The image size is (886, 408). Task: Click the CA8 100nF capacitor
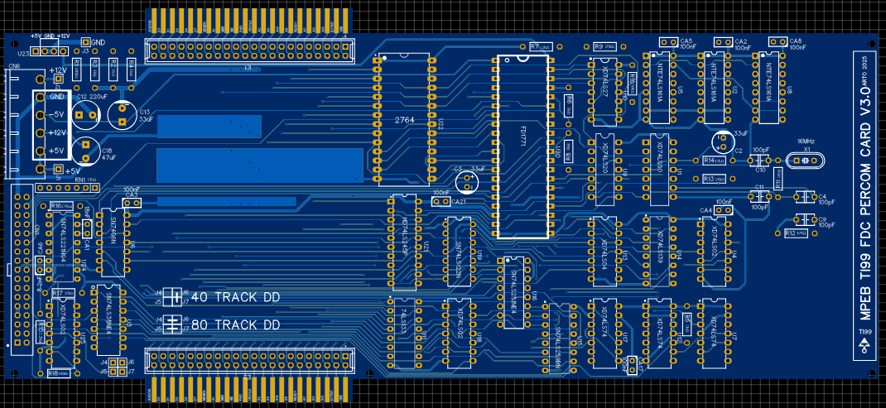pos(777,42)
